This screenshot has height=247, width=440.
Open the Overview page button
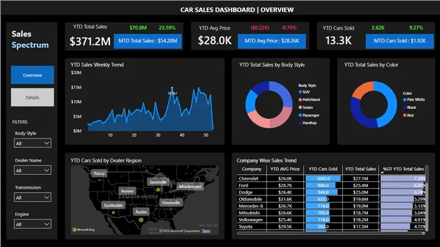[x=32, y=75]
